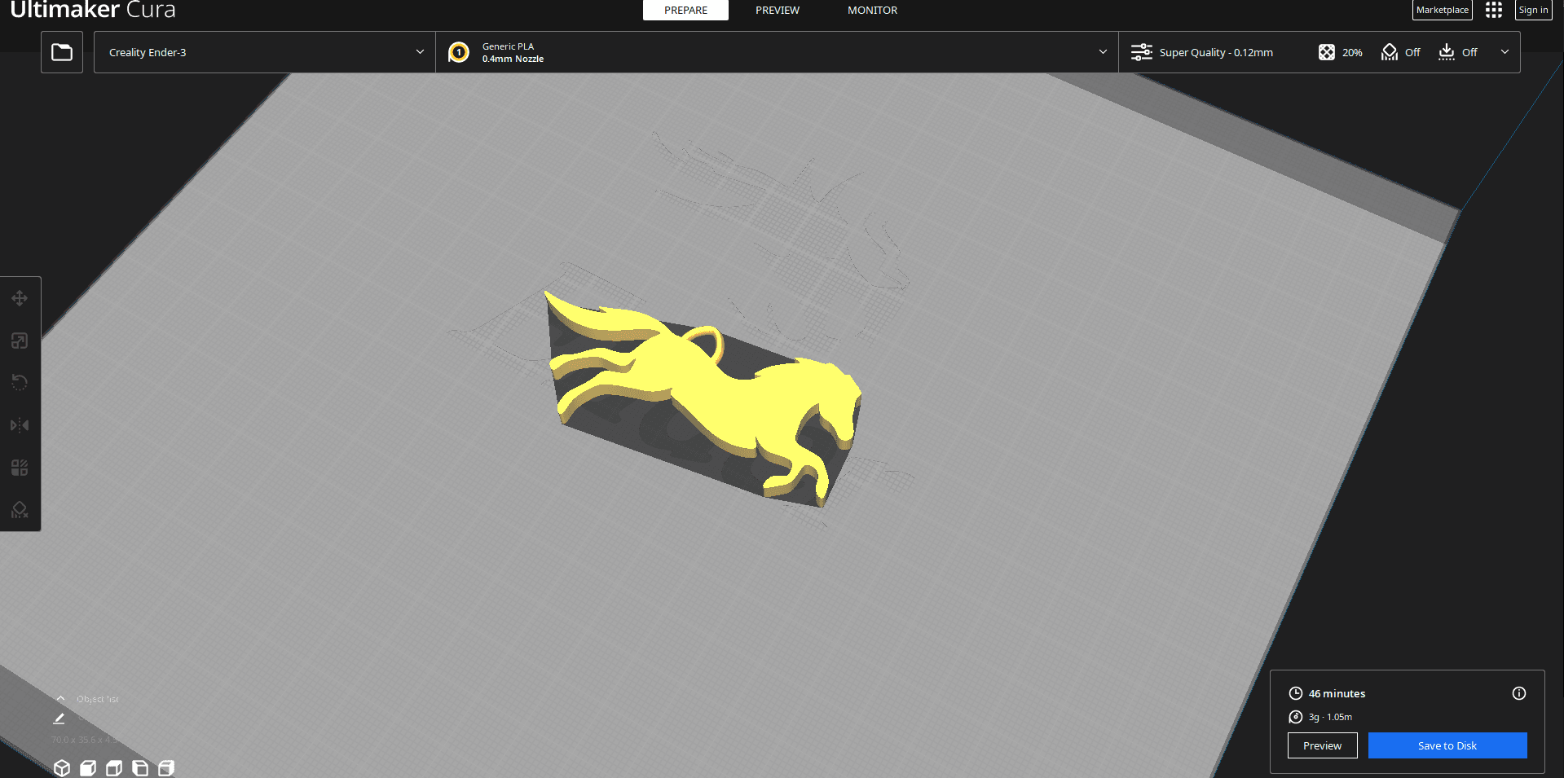
Task: Click Save to Disk
Action: [x=1447, y=745]
